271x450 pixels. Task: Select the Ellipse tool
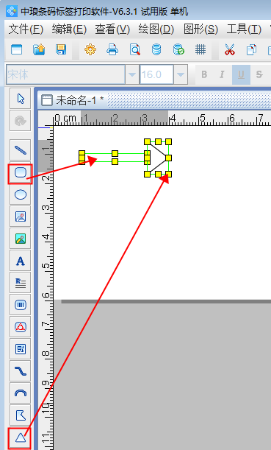pyautogui.click(x=21, y=194)
